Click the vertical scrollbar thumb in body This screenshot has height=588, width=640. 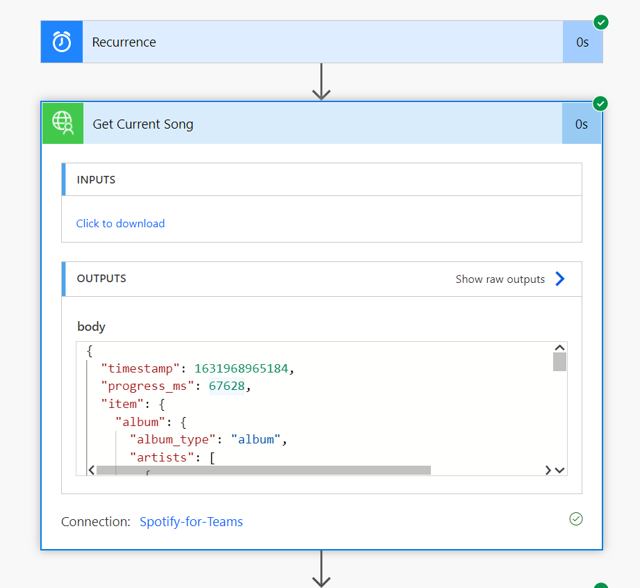tap(559, 362)
